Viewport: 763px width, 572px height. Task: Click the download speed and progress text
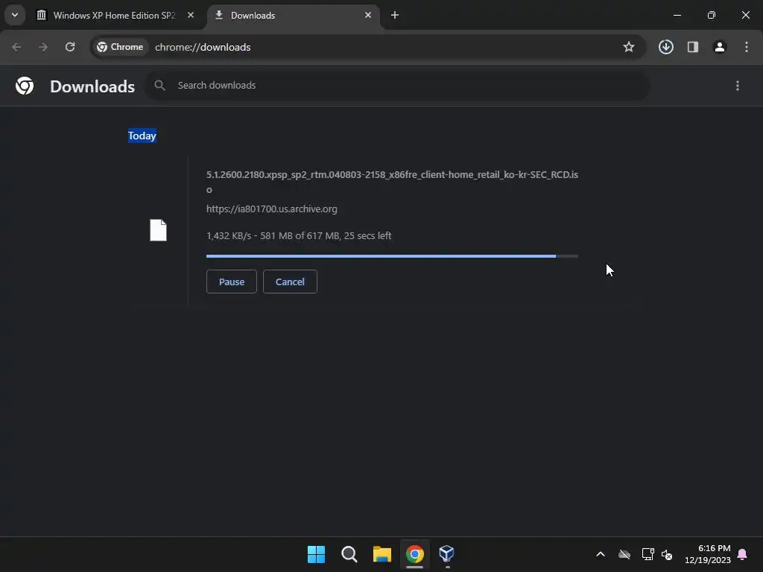(299, 236)
